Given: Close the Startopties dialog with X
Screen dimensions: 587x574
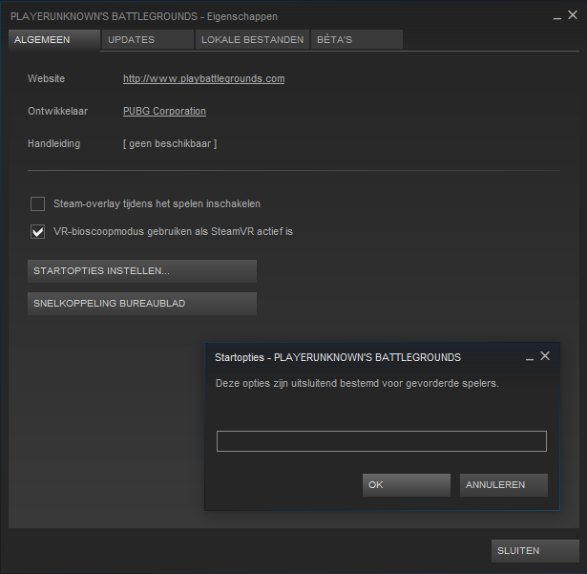Looking at the screenshot, I should coord(545,356).
